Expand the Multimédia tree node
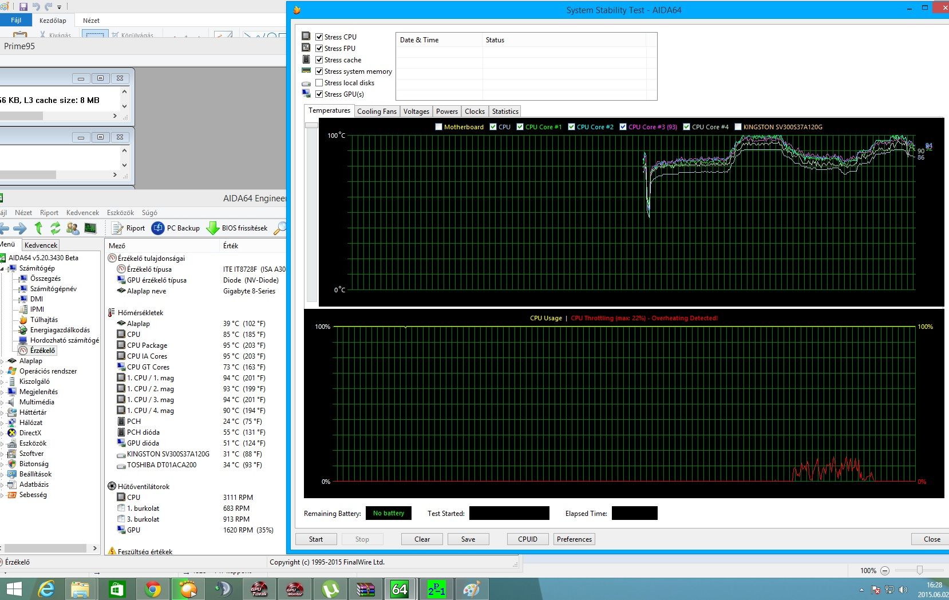Viewport: 949px width, 600px height. [x=2, y=403]
